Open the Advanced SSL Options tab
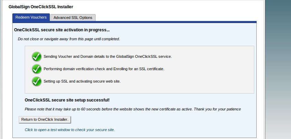Screen dimensions: 291x139 tap(73, 18)
